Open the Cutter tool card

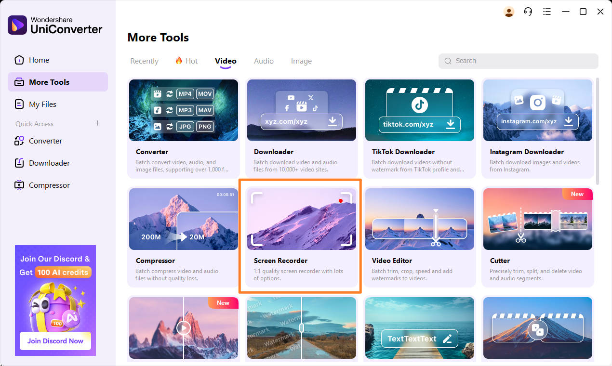(537, 237)
